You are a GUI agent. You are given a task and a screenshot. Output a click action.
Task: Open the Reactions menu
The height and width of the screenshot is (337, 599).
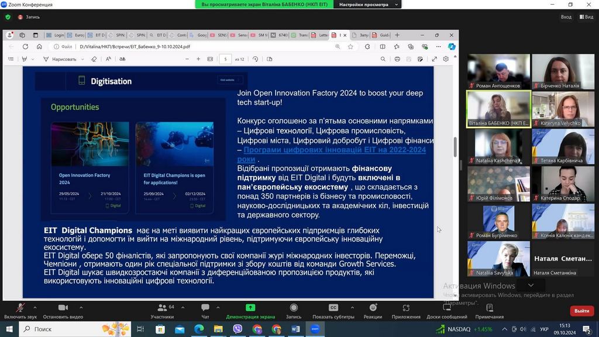373,308
